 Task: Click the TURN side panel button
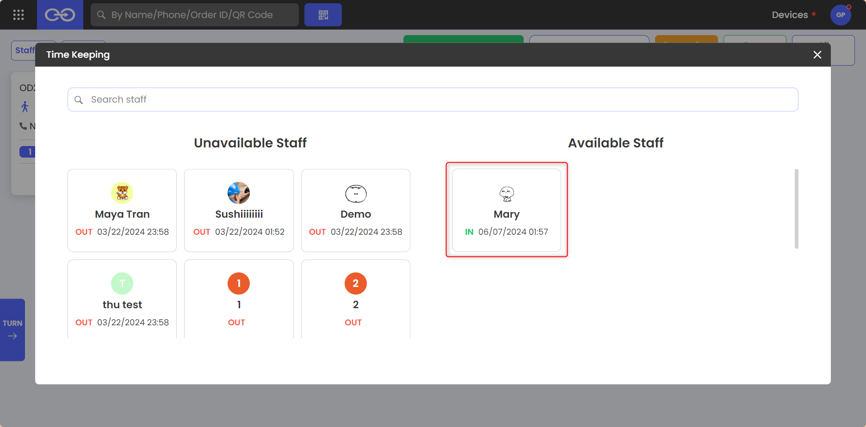[x=12, y=329]
